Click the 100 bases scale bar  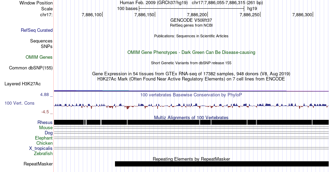click(192, 9)
